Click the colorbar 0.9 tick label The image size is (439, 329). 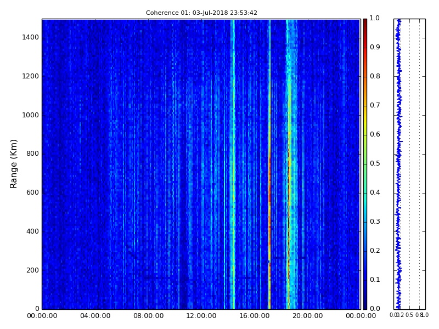[x=375, y=47]
